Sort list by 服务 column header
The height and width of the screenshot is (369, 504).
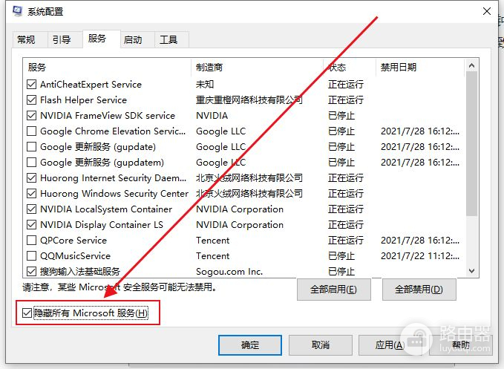coord(107,68)
